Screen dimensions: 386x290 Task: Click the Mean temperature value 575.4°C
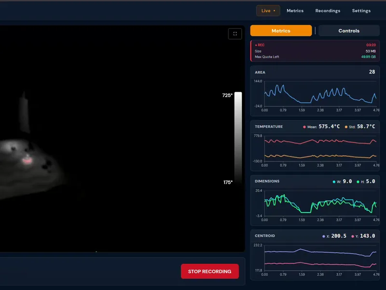tap(329, 127)
